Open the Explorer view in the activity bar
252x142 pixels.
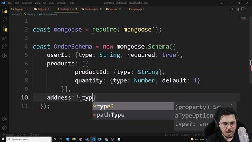point(4,11)
